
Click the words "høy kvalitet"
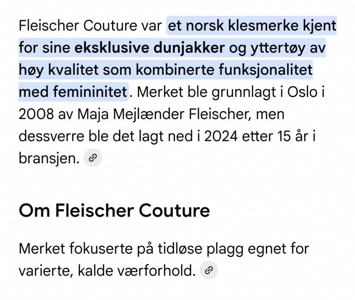[59, 70]
